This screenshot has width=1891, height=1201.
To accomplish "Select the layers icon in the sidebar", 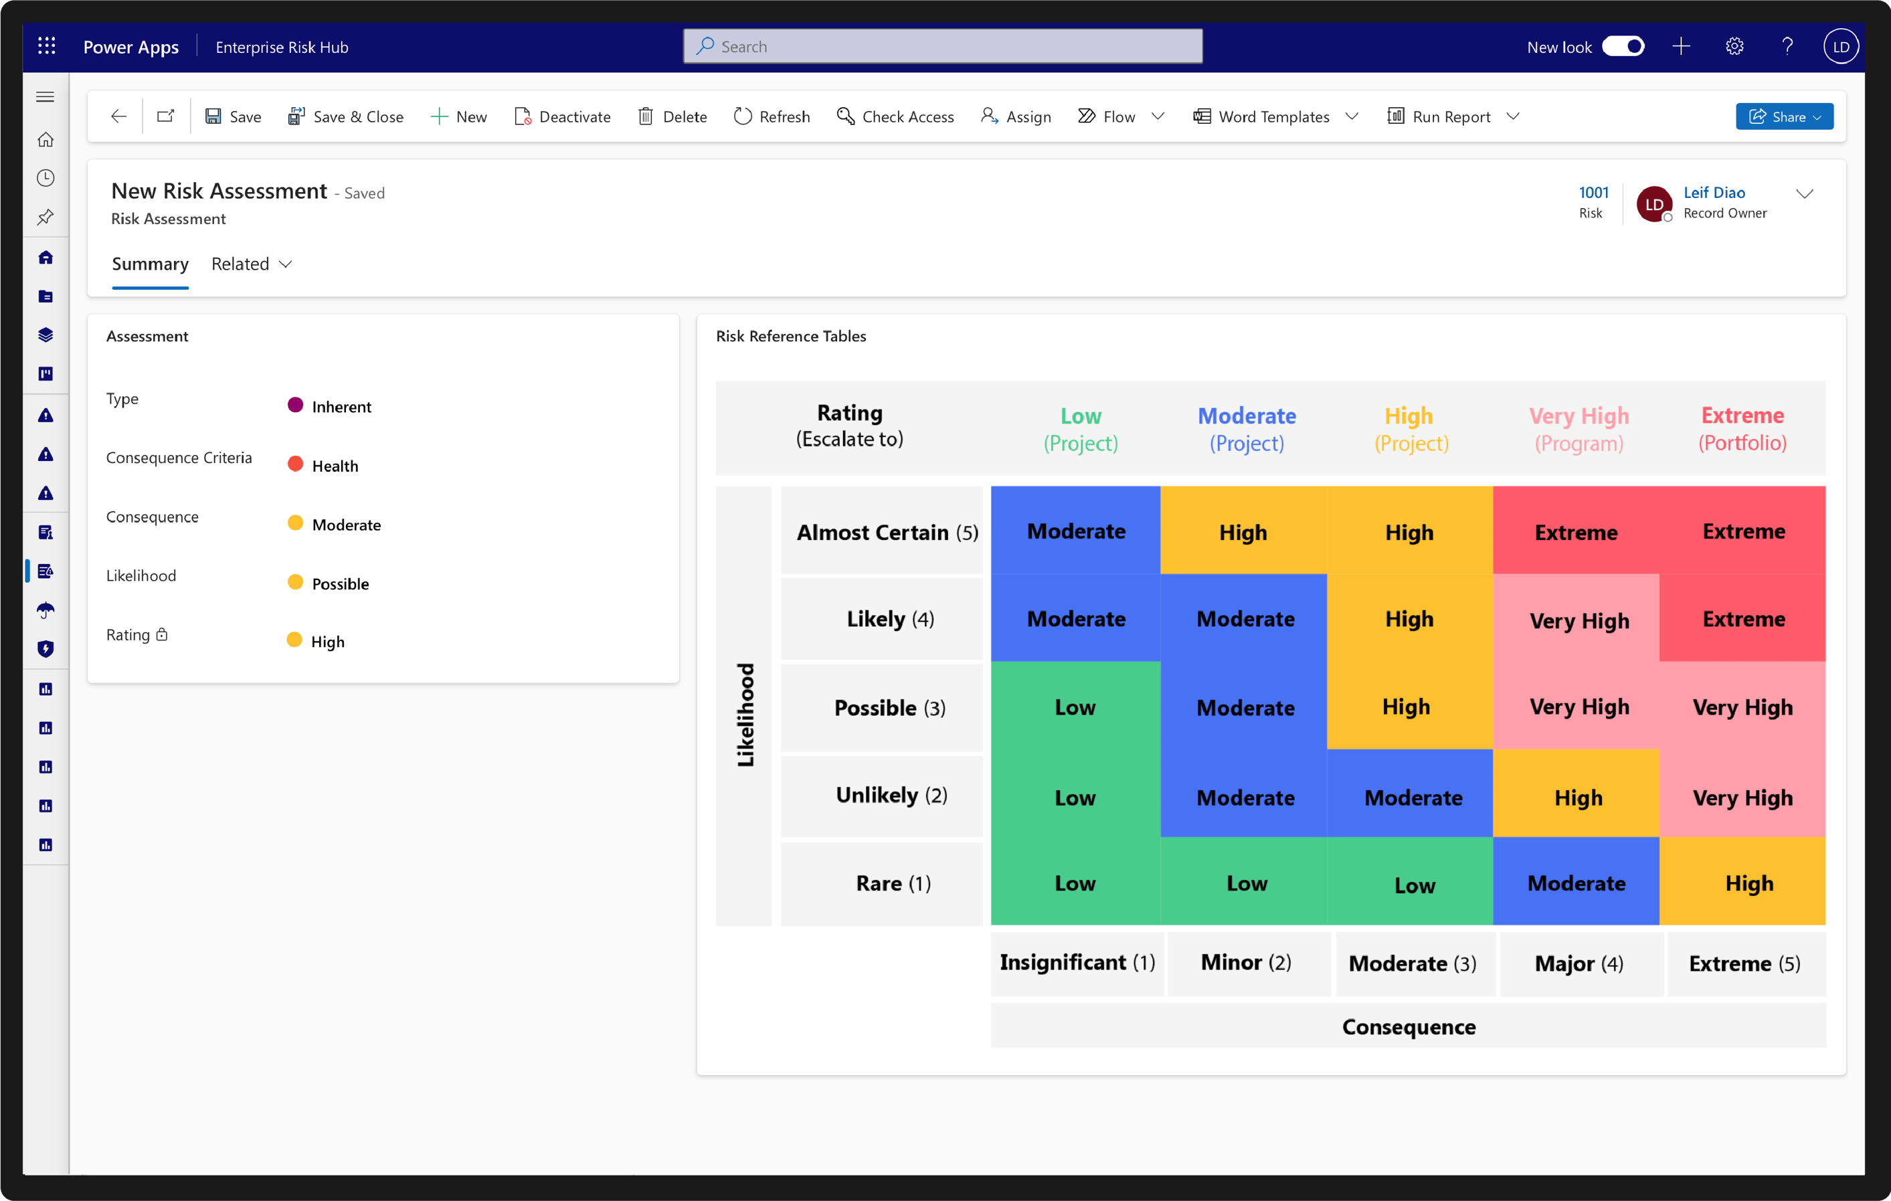I will [x=46, y=335].
